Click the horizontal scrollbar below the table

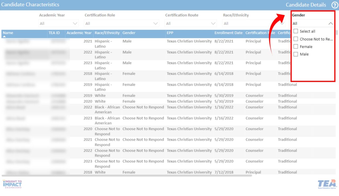coord(127,176)
